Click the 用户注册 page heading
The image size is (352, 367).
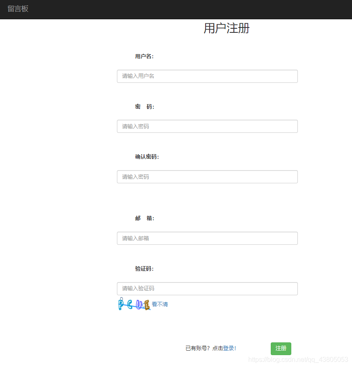pos(226,28)
